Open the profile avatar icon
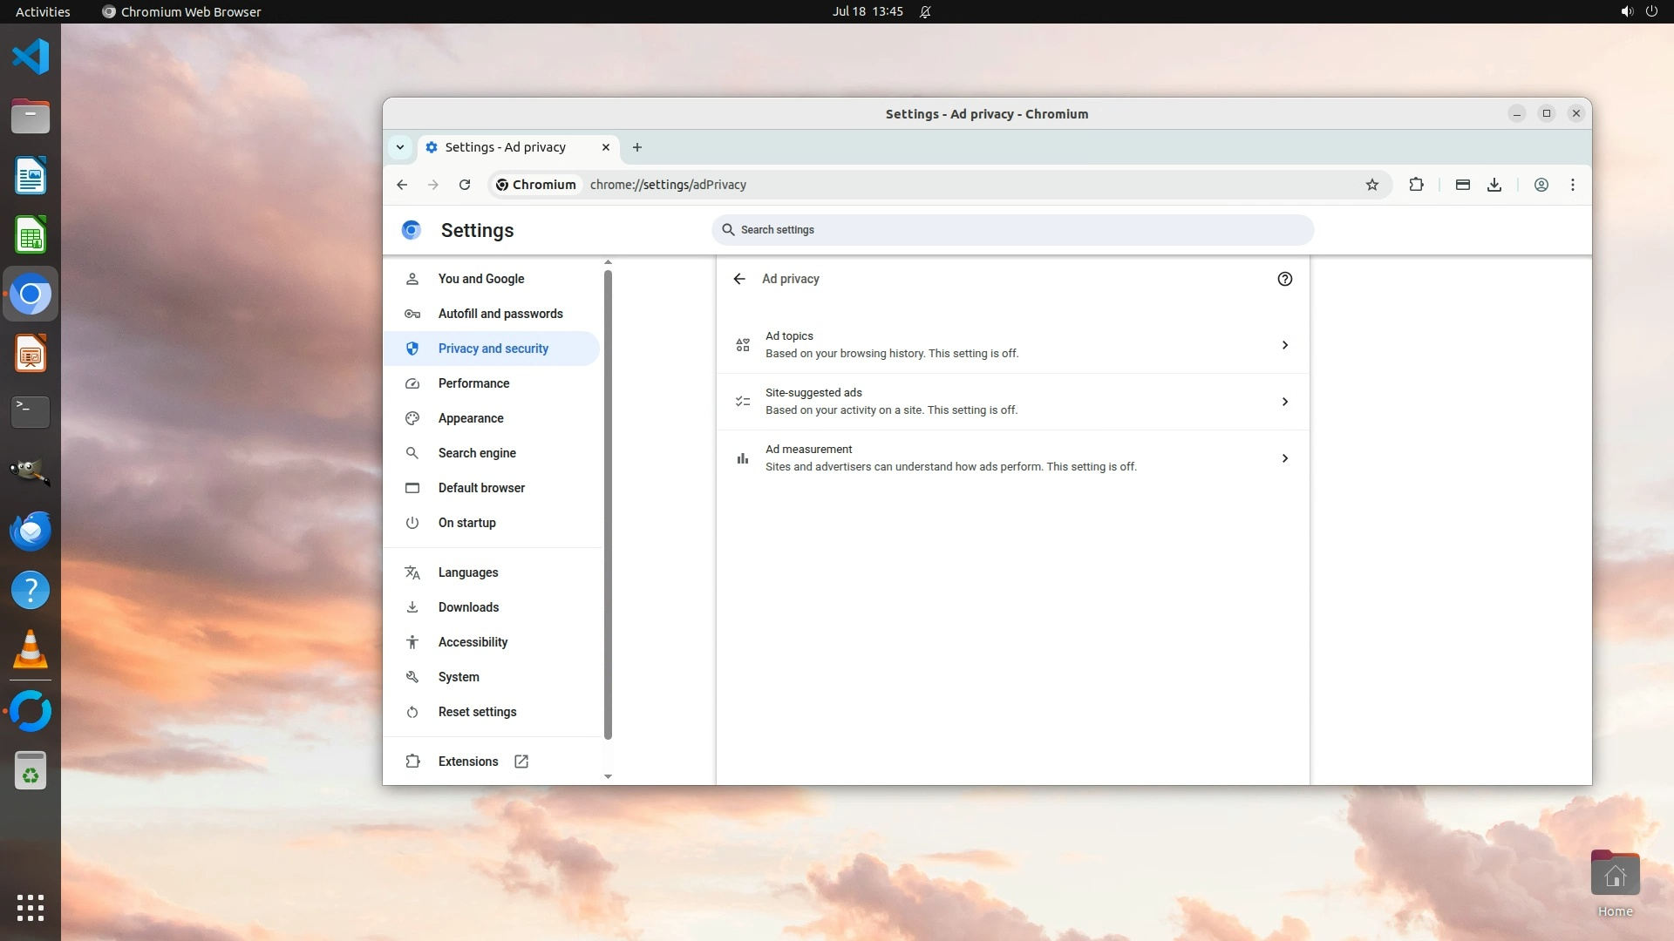 point(1541,185)
